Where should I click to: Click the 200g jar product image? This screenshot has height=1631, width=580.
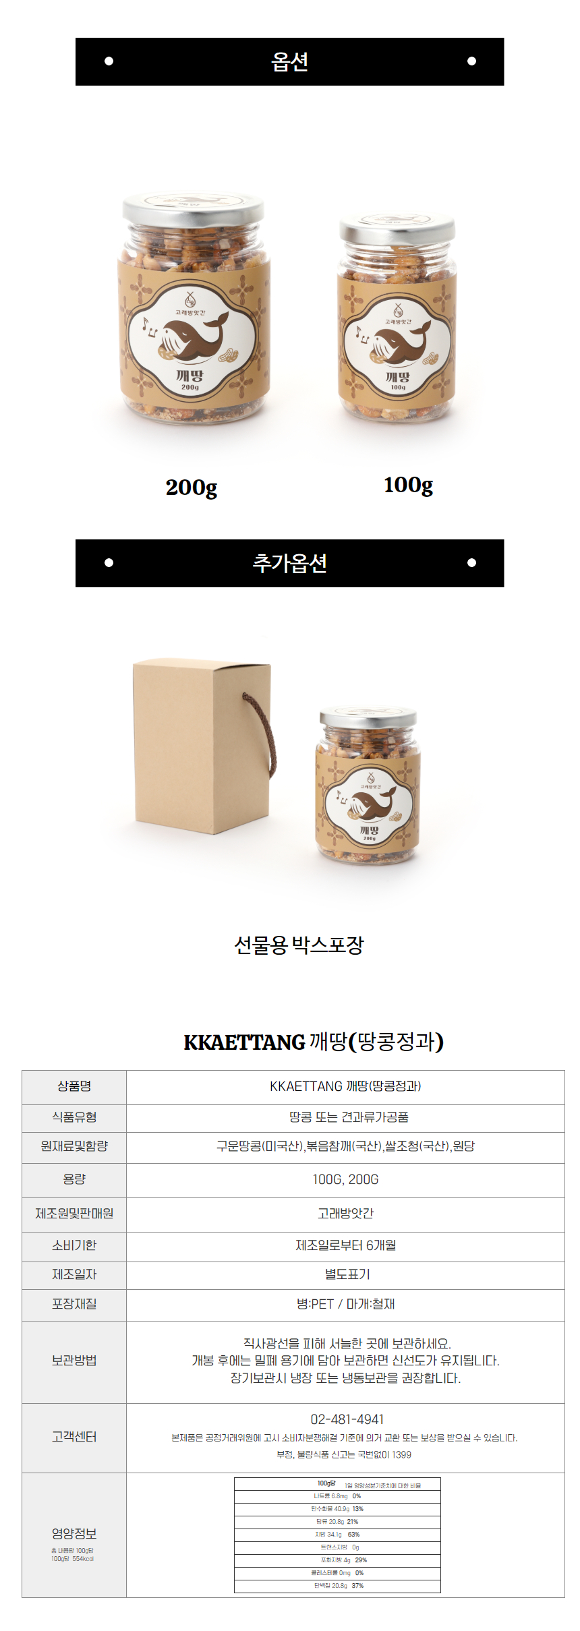coord(194,310)
